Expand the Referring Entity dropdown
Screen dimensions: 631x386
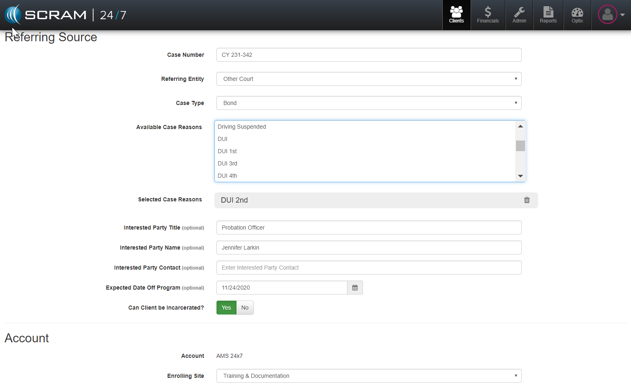[x=369, y=79]
